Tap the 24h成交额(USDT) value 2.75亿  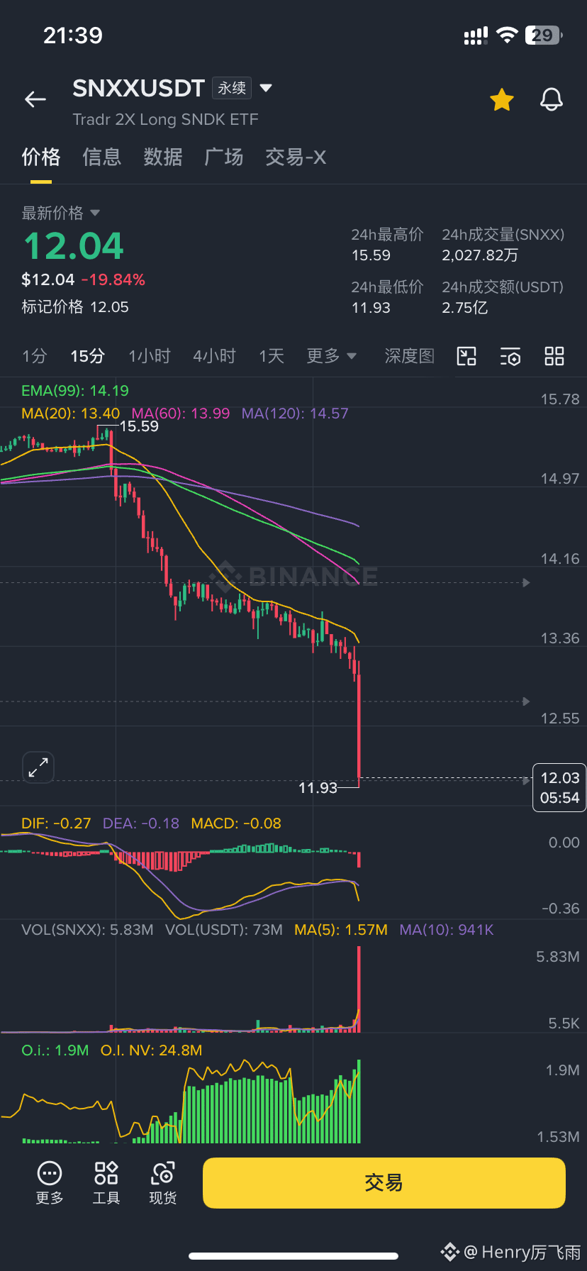point(465,308)
